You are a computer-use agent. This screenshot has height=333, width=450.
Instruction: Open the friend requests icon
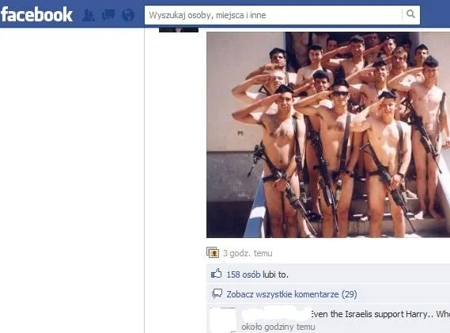89,15
